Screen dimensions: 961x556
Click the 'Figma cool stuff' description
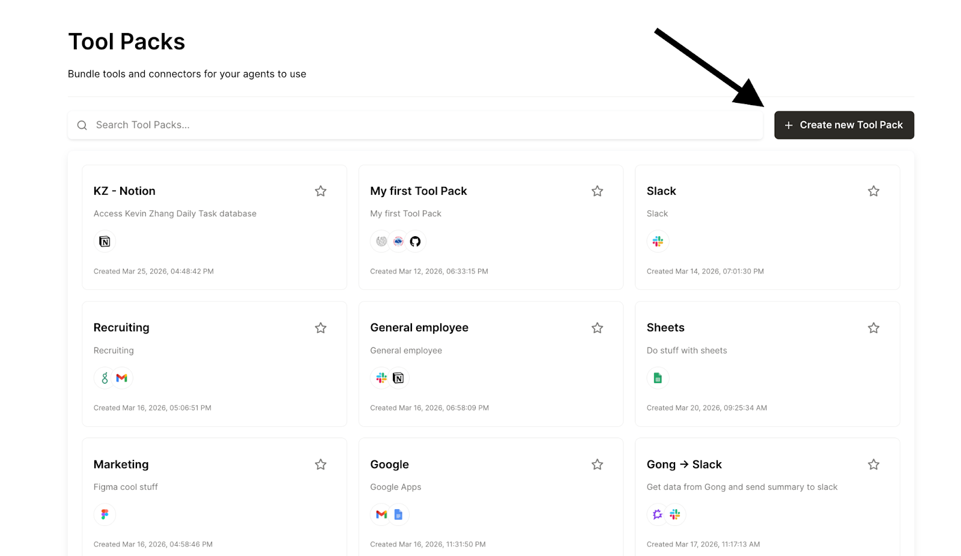coord(126,487)
